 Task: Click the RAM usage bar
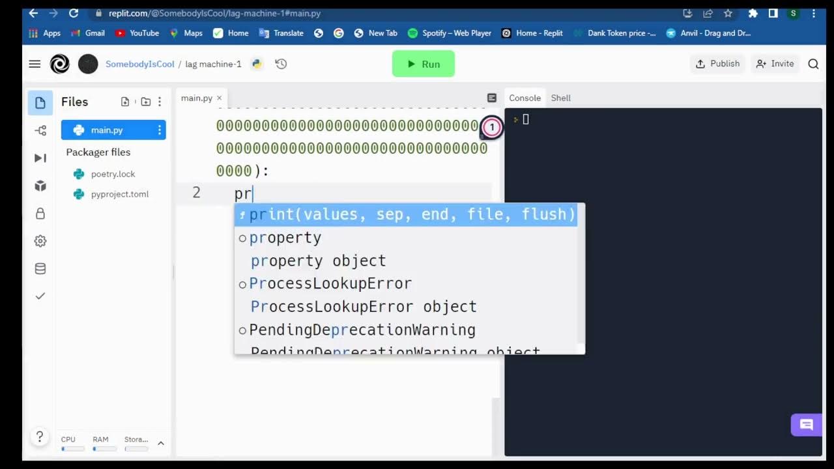click(x=104, y=448)
